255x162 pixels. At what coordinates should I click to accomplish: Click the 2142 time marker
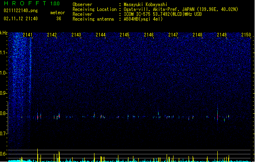[52, 35]
